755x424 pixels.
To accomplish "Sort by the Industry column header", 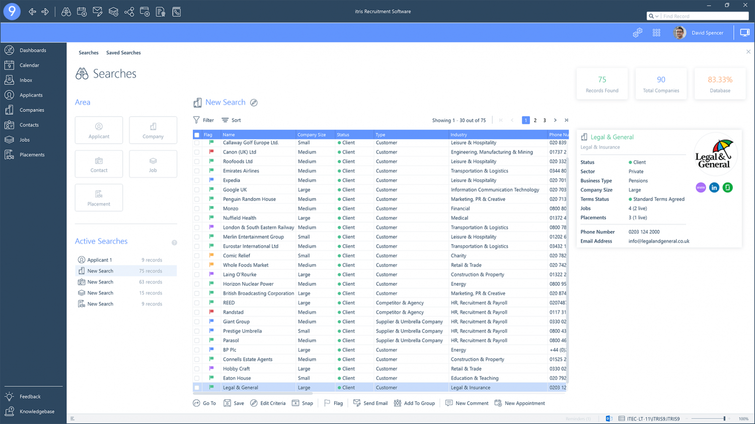I will [x=497, y=135].
